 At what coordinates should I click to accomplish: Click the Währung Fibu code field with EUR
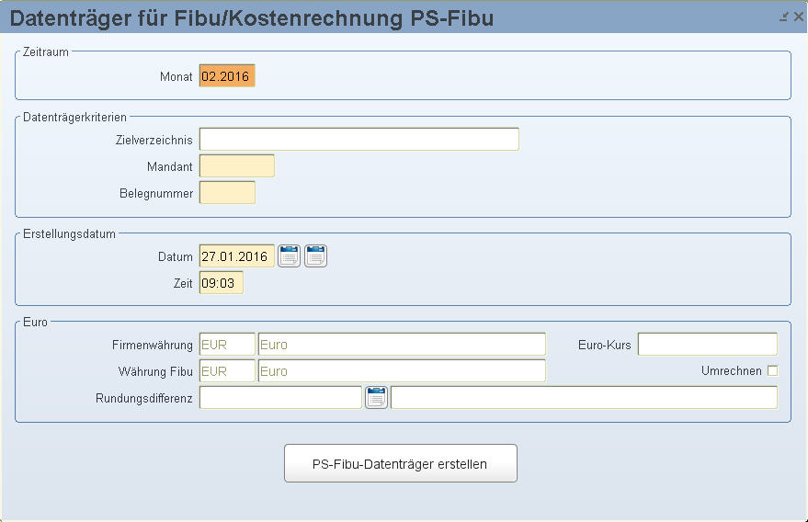pyautogui.click(x=227, y=371)
